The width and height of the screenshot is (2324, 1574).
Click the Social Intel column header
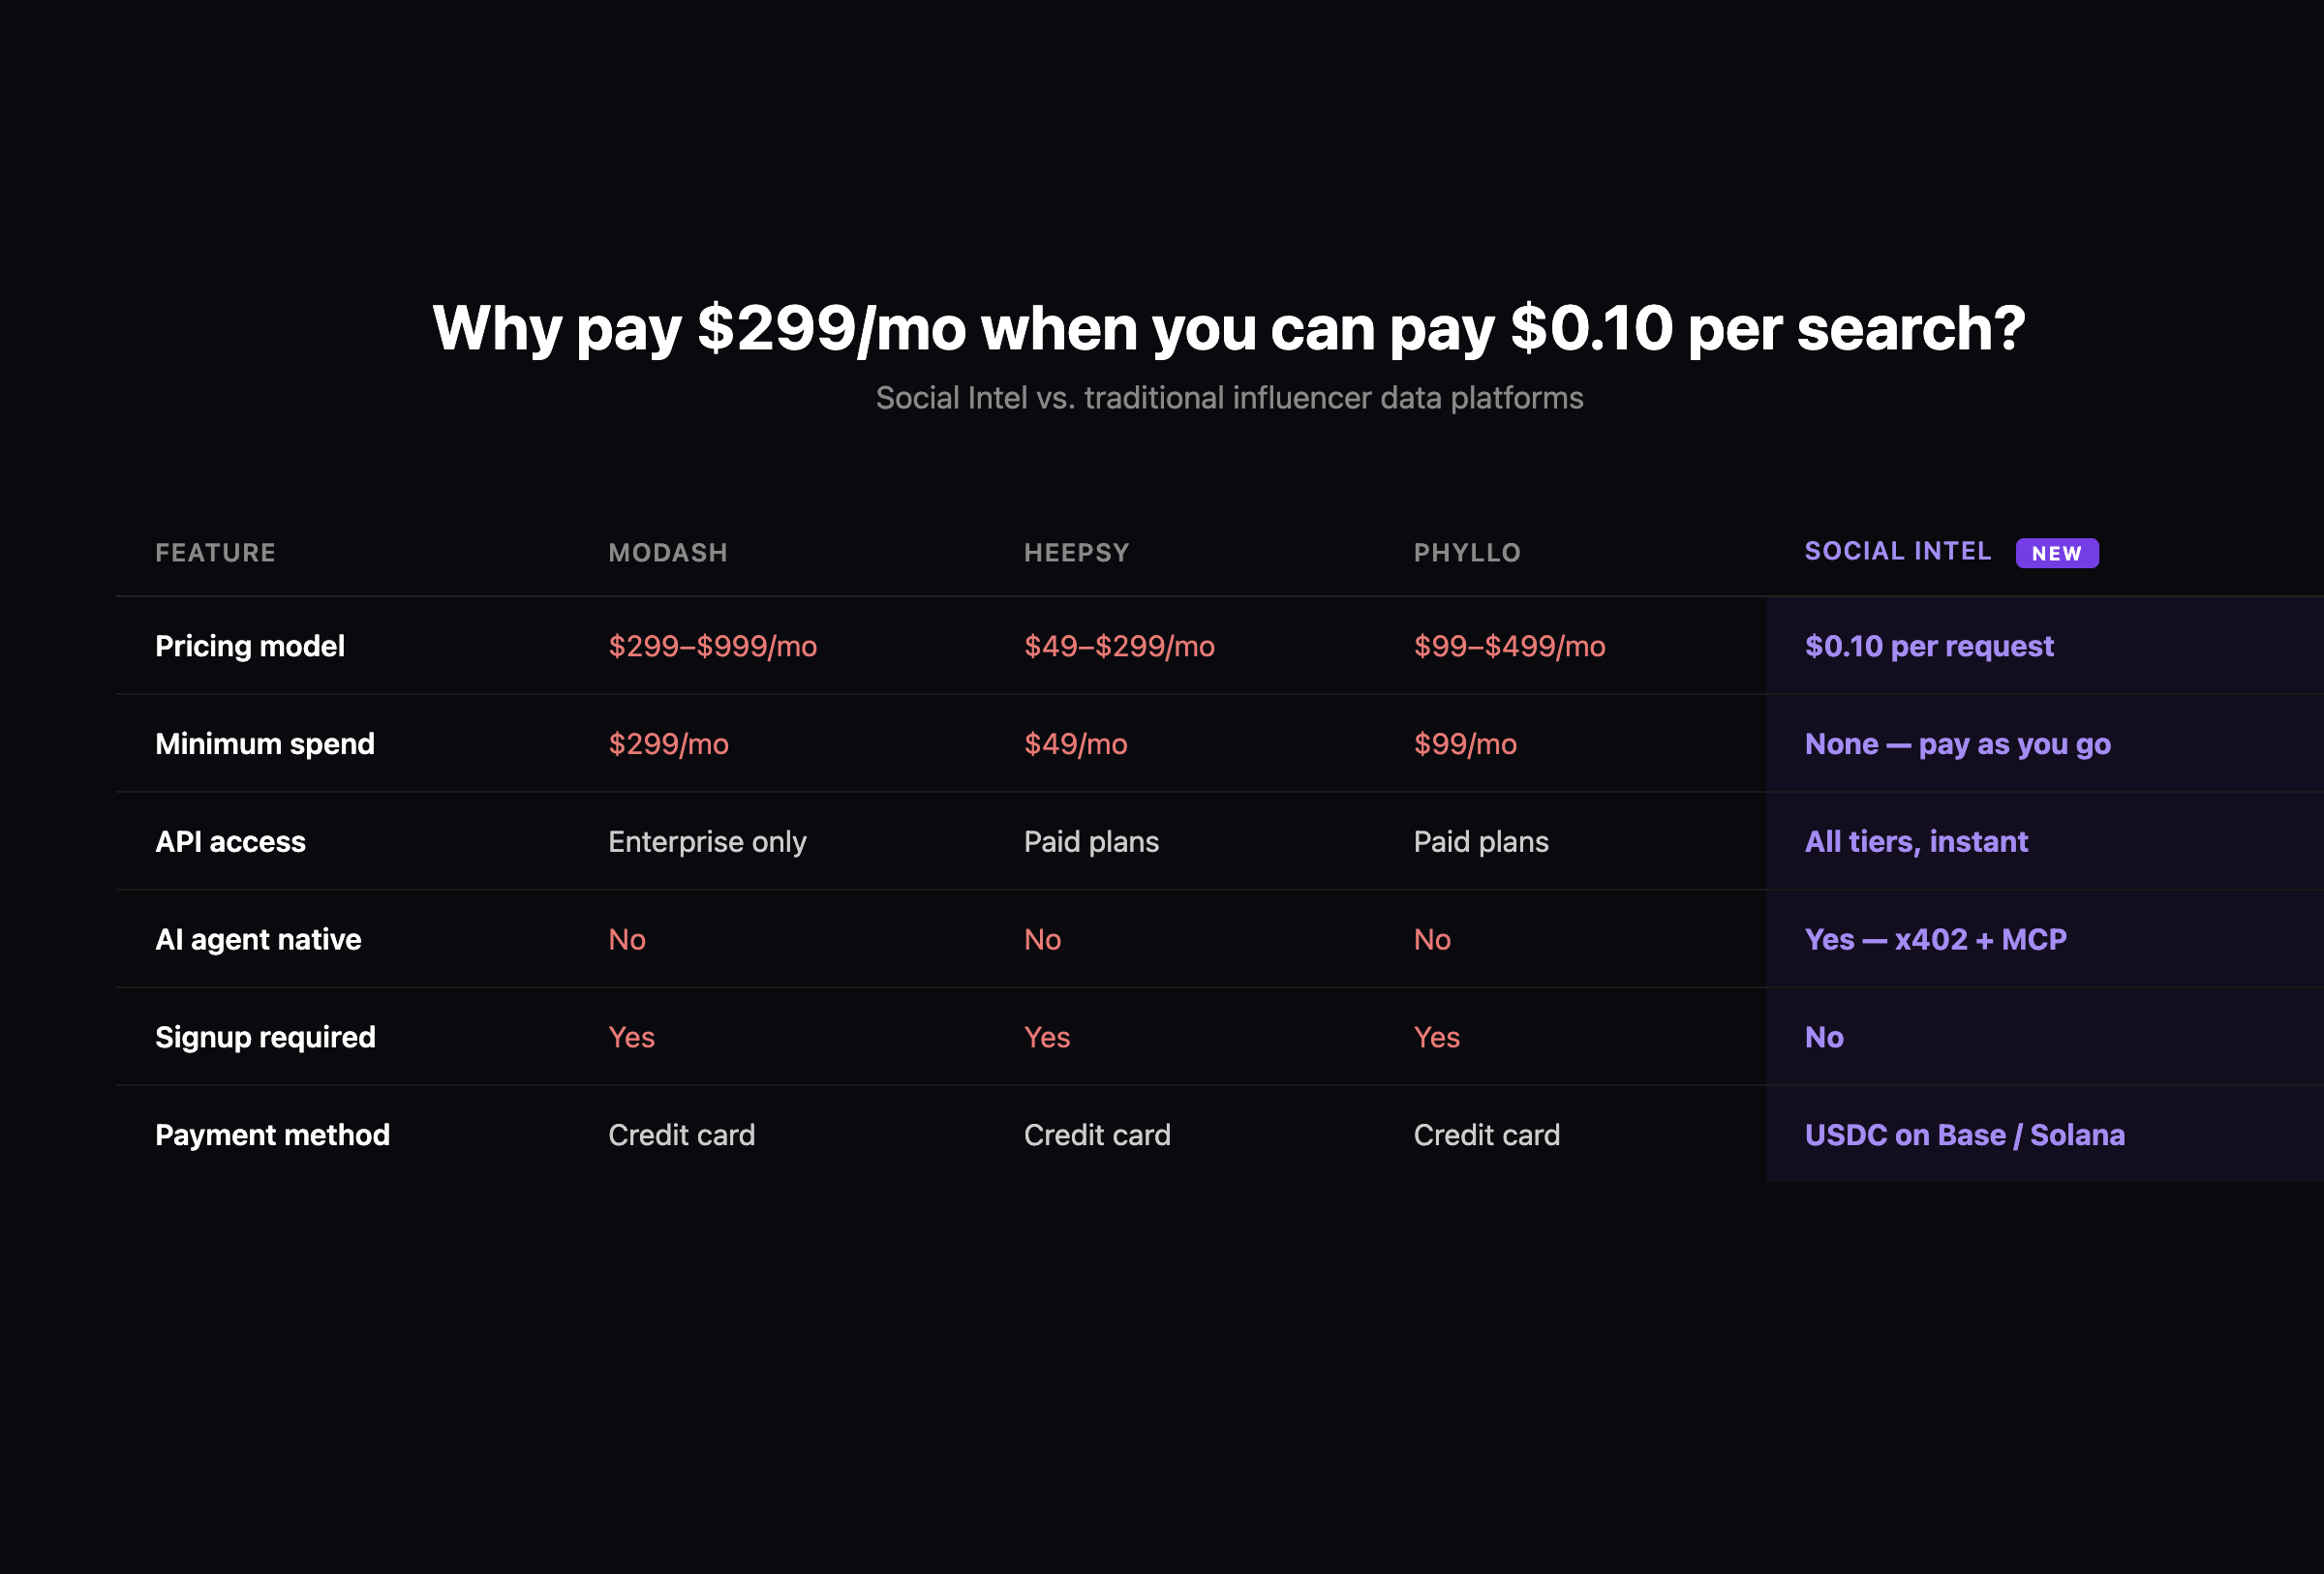pyautogui.click(x=1897, y=552)
